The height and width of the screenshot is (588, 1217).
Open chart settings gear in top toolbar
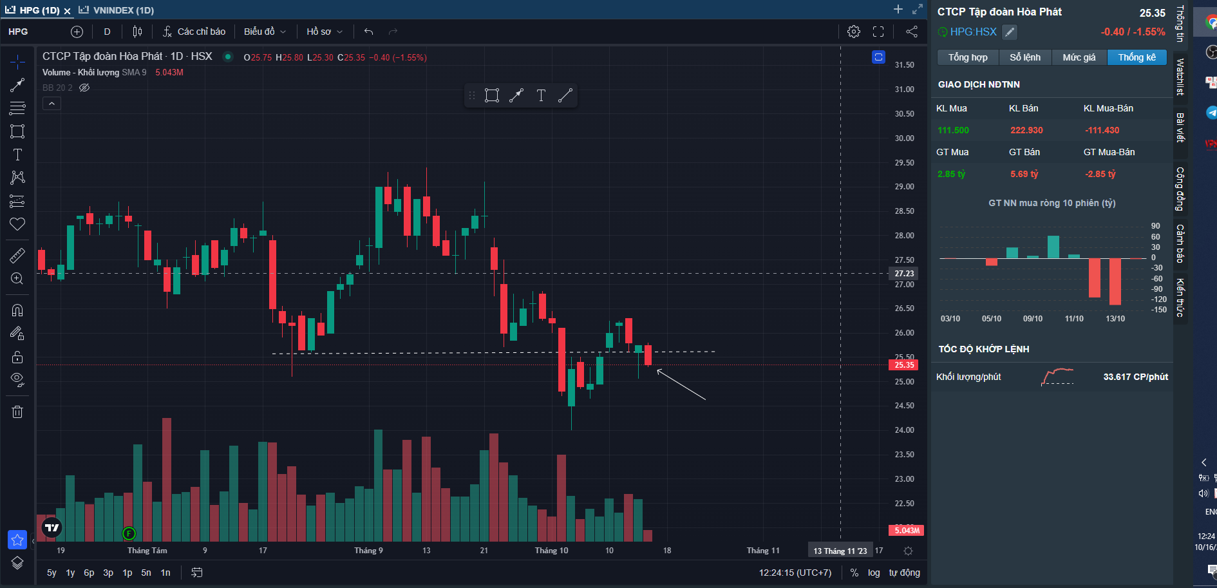pos(854,32)
